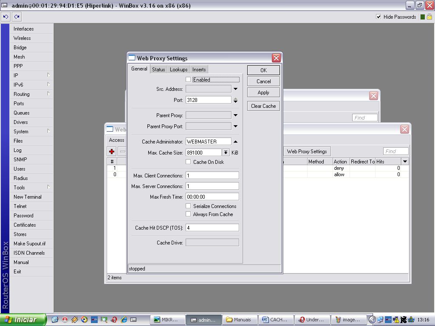Click the Apply button
The image size is (435, 326).
[x=263, y=93]
